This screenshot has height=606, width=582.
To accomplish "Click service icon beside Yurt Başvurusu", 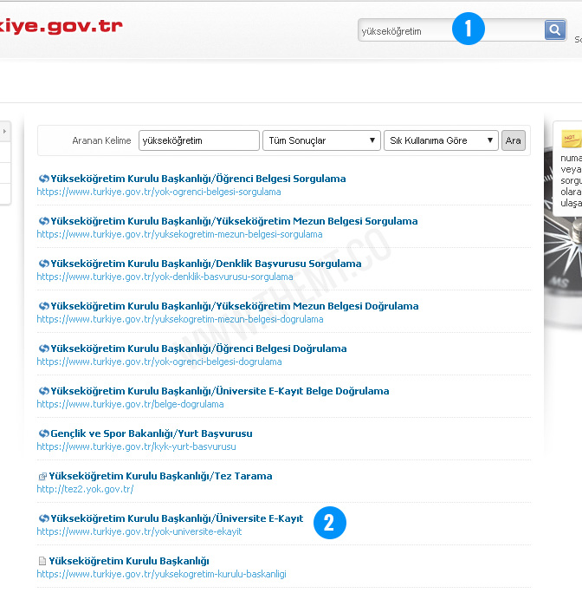I will [x=43, y=434].
